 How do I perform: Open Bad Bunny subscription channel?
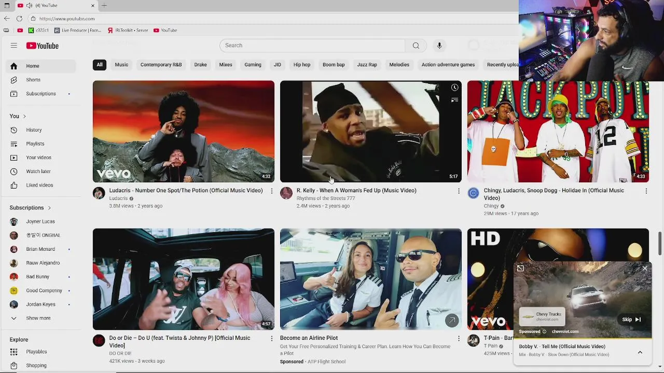click(x=40, y=277)
